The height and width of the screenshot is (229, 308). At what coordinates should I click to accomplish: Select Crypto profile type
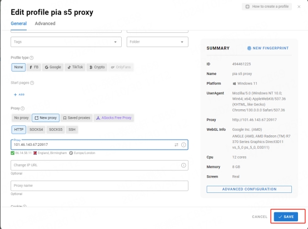pos(97,67)
